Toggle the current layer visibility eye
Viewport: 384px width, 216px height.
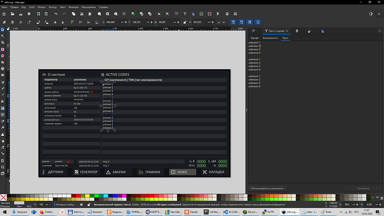81,204
